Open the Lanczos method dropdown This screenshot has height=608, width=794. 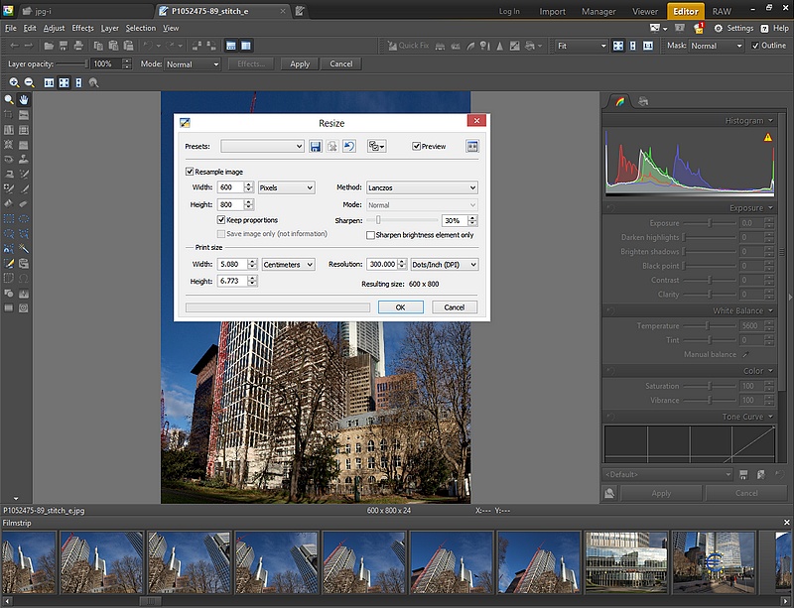point(422,187)
